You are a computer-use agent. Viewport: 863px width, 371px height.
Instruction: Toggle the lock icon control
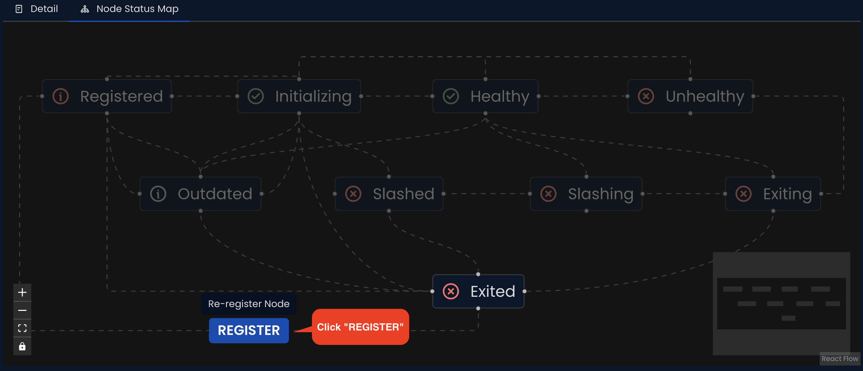(22, 346)
